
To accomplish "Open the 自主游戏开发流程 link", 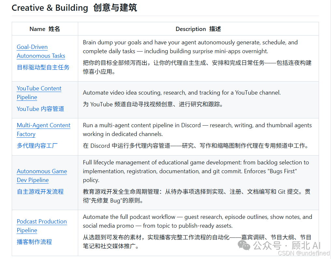I will [40, 192].
